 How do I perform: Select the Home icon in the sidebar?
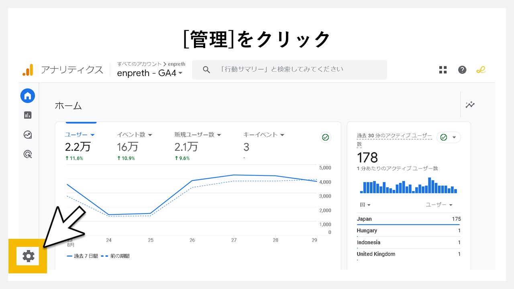[x=27, y=96]
